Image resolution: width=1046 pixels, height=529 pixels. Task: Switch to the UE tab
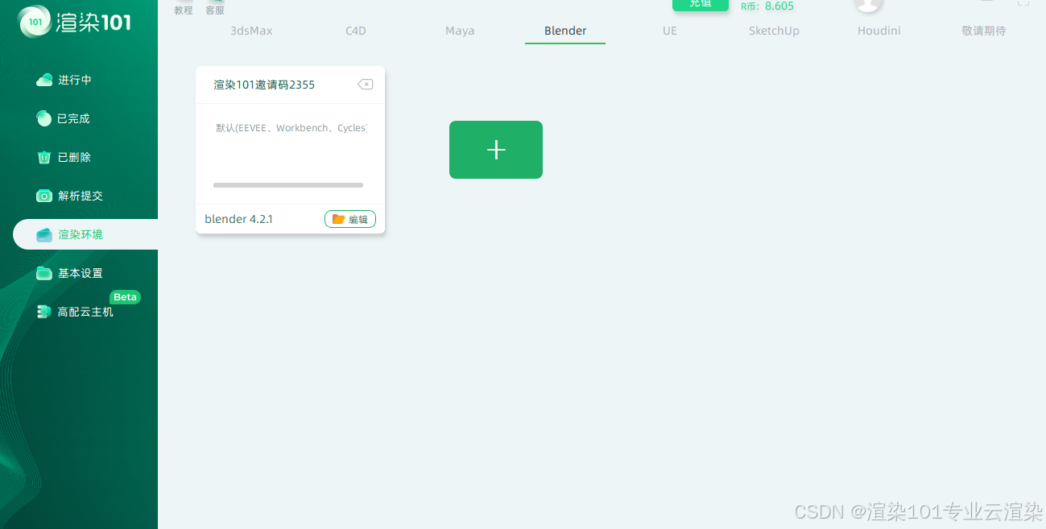tap(670, 31)
